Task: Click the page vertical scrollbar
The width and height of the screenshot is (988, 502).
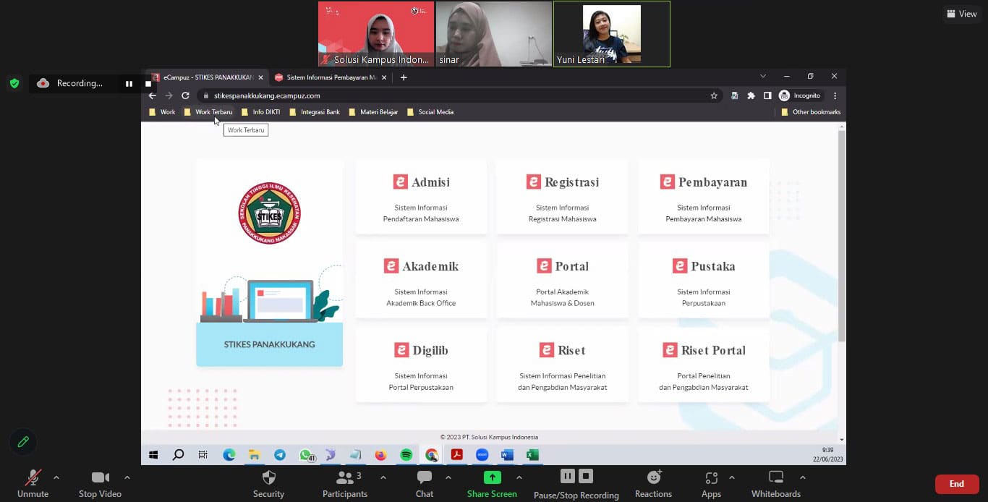Action: pos(841,237)
